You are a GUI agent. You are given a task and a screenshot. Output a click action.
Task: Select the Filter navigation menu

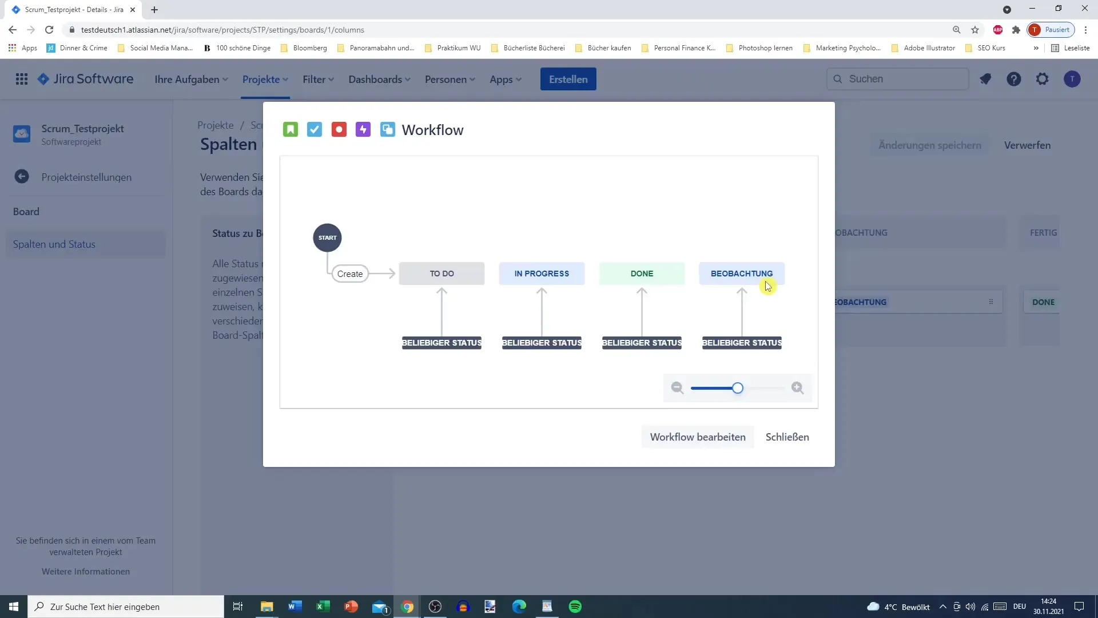(x=316, y=79)
